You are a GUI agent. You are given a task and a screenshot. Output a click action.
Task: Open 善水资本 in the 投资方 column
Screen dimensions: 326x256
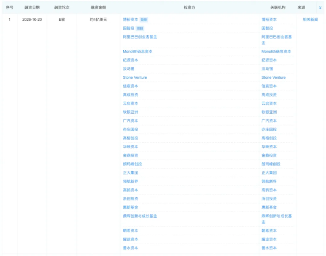click(x=130, y=248)
